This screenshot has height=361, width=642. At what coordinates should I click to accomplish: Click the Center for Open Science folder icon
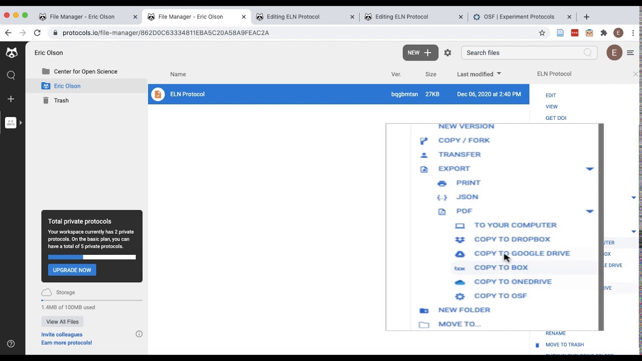(x=46, y=71)
